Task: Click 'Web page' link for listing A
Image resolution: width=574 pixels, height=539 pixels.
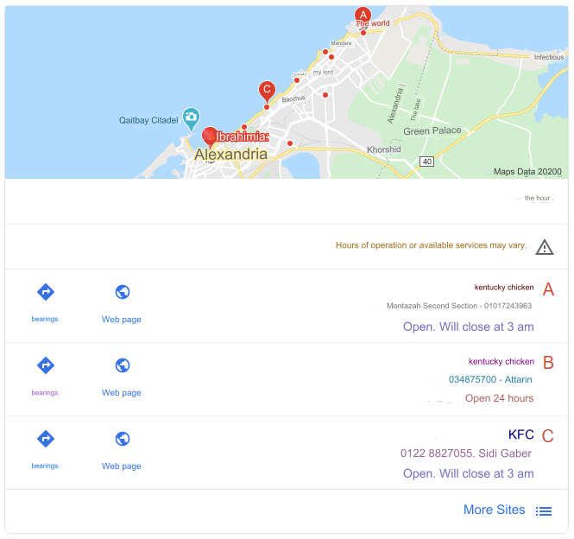Action: [x=121, y=320]
